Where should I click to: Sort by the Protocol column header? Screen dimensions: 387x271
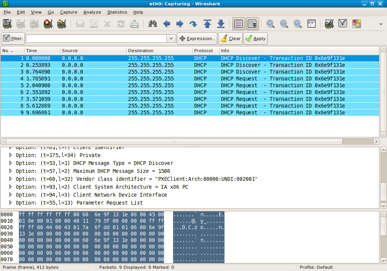(206, 51)
